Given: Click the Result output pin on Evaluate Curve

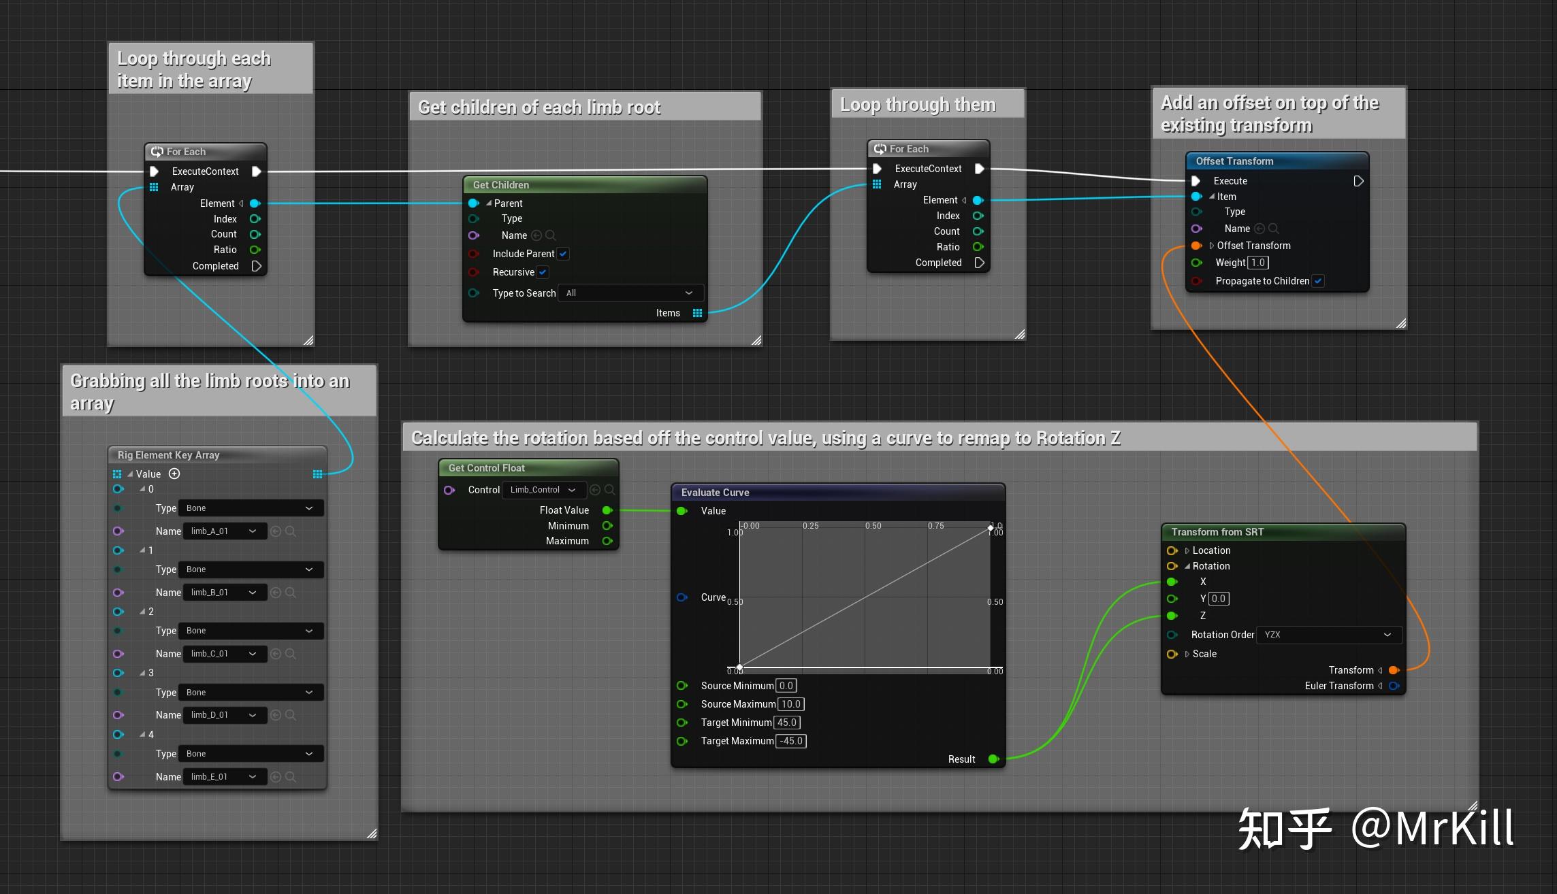Looking at the screenshot, I should (993, 759).
